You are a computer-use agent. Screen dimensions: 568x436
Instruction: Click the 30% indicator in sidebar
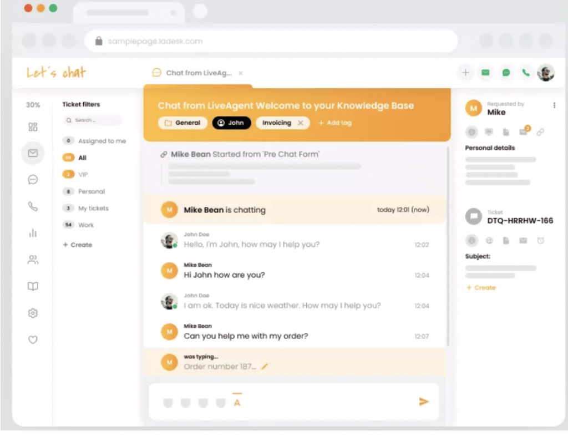point(33,105)
